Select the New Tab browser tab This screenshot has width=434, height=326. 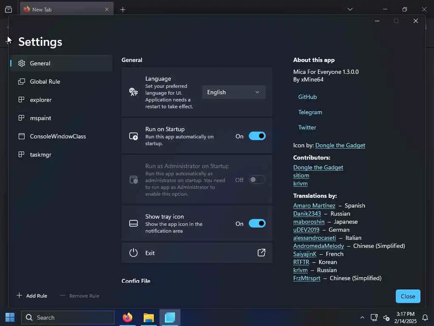point(67,9)
